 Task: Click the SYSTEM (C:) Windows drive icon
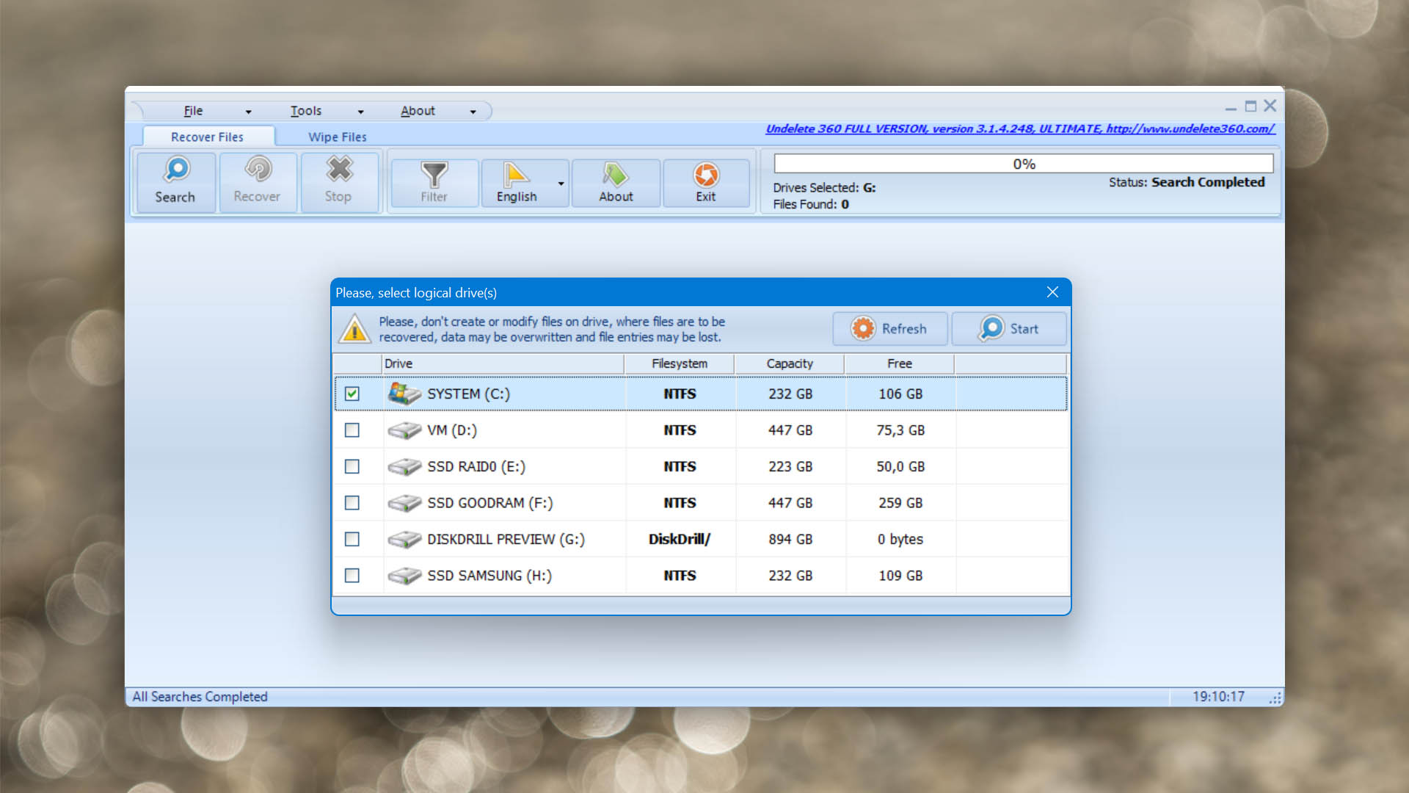click(x=404, y=394)
